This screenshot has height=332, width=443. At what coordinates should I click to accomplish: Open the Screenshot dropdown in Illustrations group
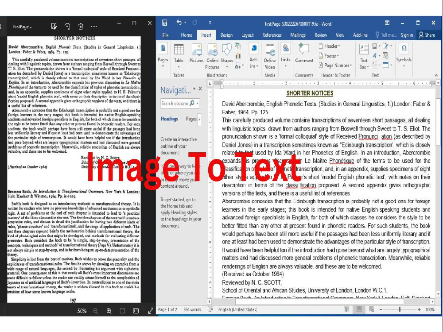click(x=238, y=66)
